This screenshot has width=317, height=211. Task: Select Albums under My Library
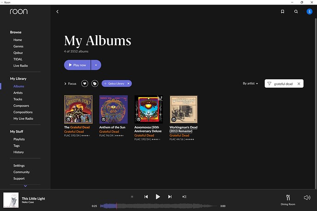pos(19,86)
